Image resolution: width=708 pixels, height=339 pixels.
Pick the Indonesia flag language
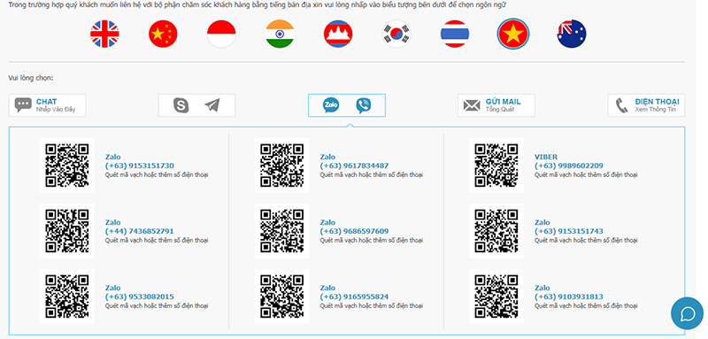pos(221,34)
